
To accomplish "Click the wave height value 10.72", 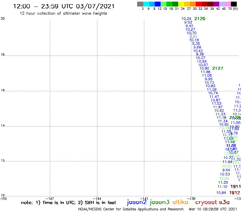I will click(209, 83).
